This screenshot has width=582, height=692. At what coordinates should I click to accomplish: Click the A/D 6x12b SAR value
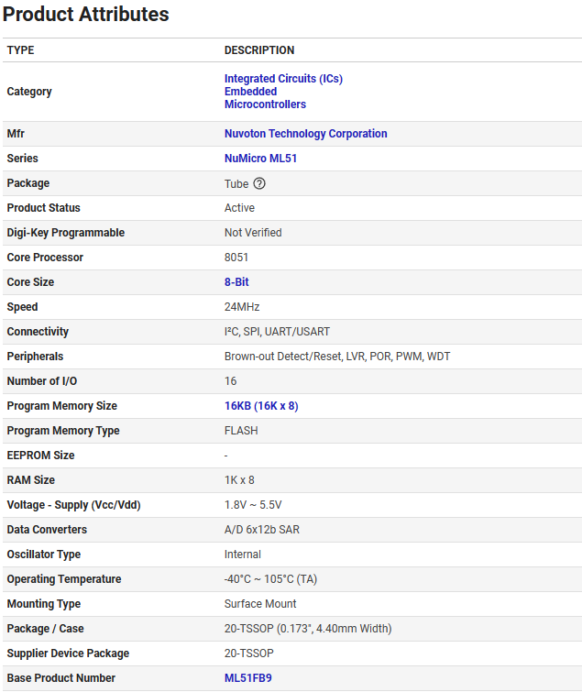coord(261,530)
